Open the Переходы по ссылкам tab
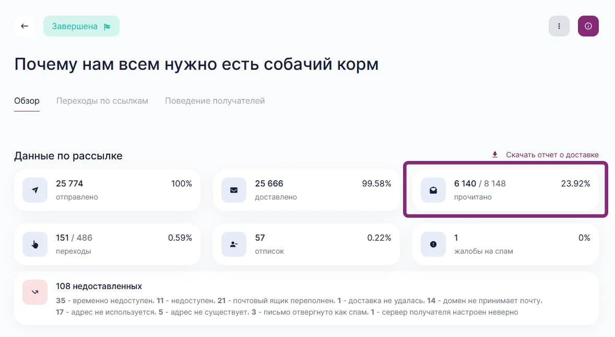Screen dimensions: 615x337 pyautogui.click(x=102, y=101)
